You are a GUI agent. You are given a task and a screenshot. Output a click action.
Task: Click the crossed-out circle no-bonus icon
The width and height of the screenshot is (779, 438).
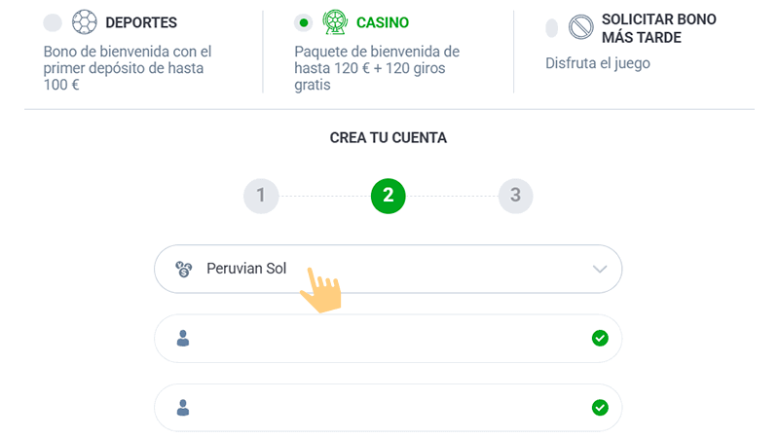pyautogui.click(x=581, y=27)
